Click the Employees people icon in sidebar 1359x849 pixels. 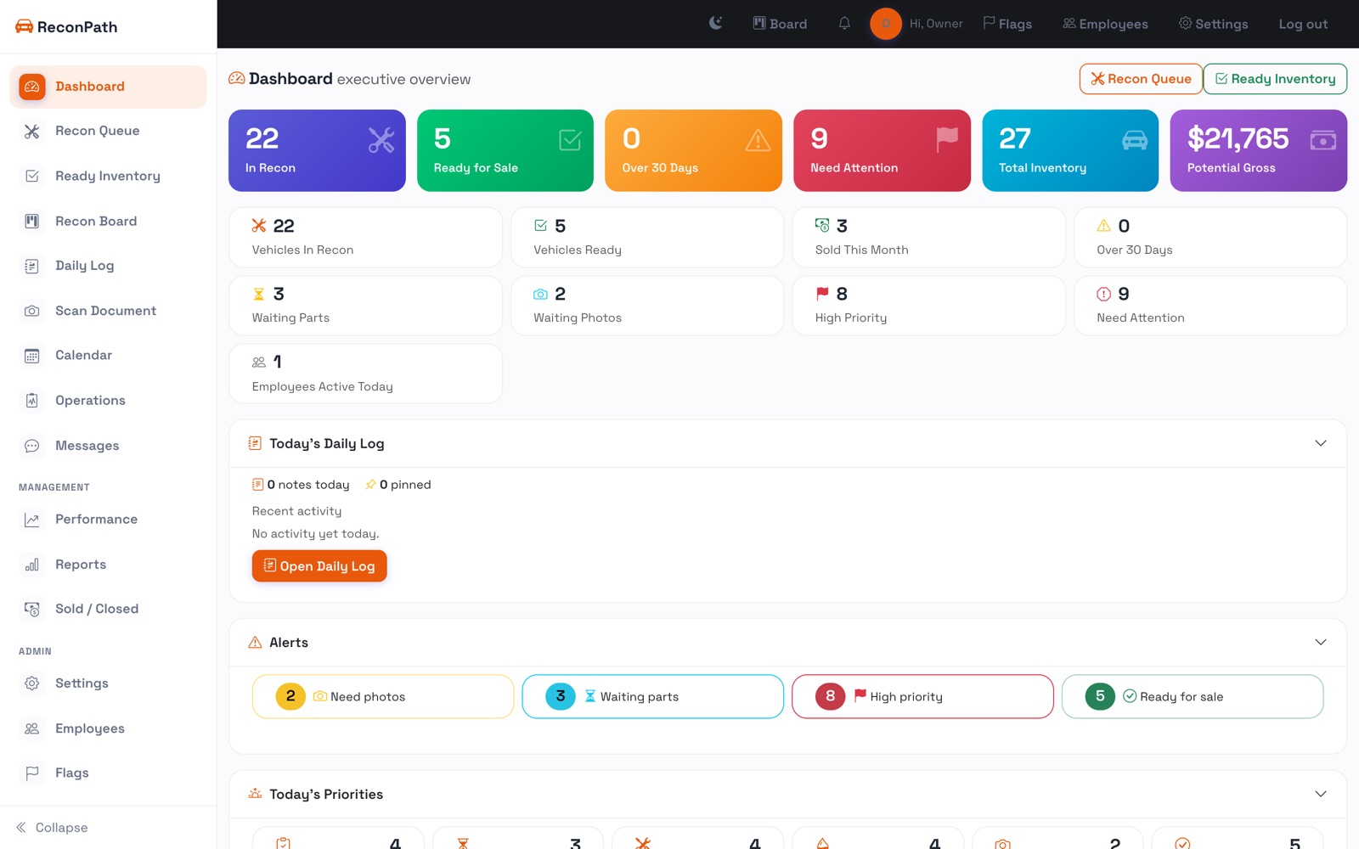[32, 728]
